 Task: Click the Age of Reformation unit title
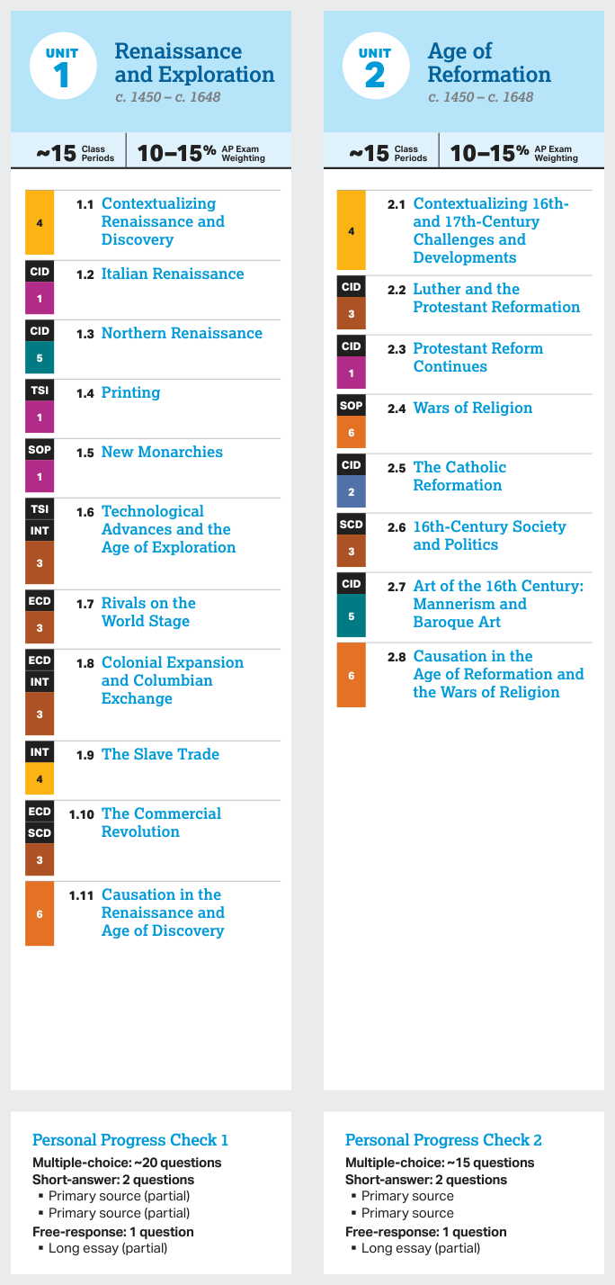[x=489, y=63]
